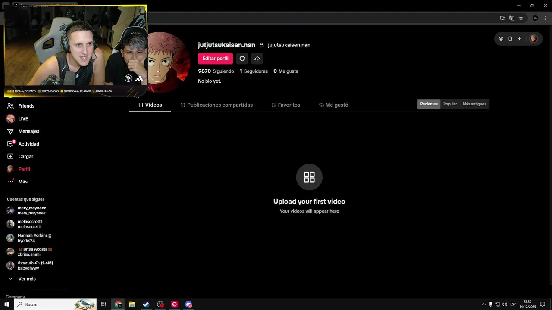The width and height of the screenshot is (552, 310).
Task: Click the profile avatar picture
Action: coord(169,62)
